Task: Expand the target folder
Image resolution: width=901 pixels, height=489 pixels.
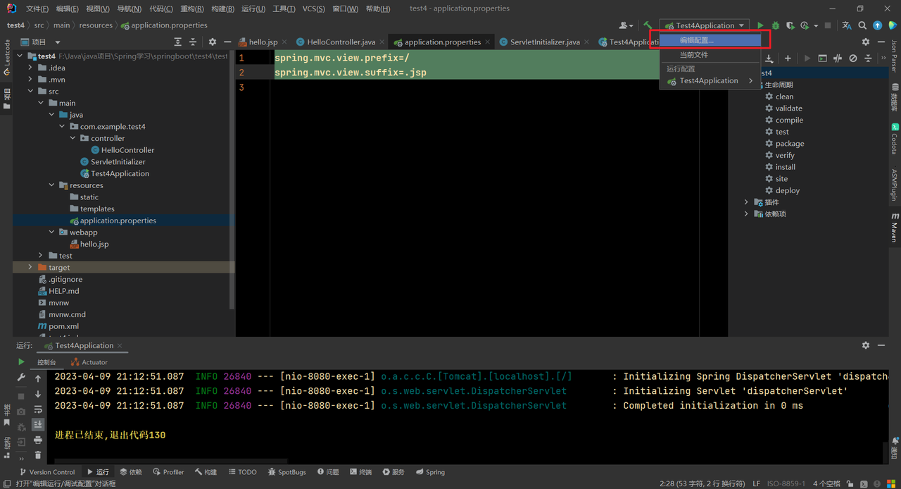Action: click(30, 267)
